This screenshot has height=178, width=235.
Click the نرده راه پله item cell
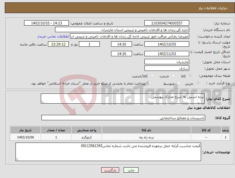146,137
